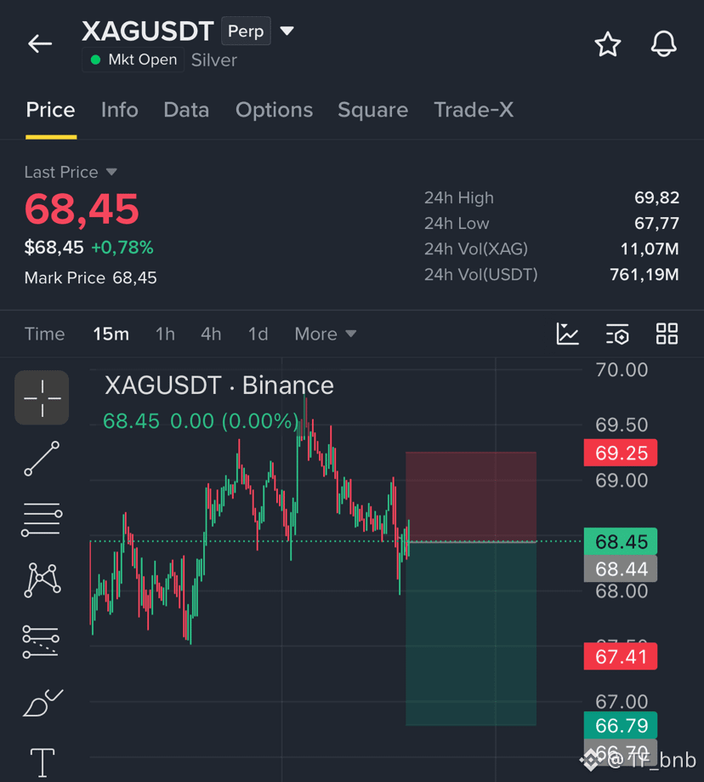Switch to the Price tab
Viewport: 704px width, 782px height.
point(51,110)
